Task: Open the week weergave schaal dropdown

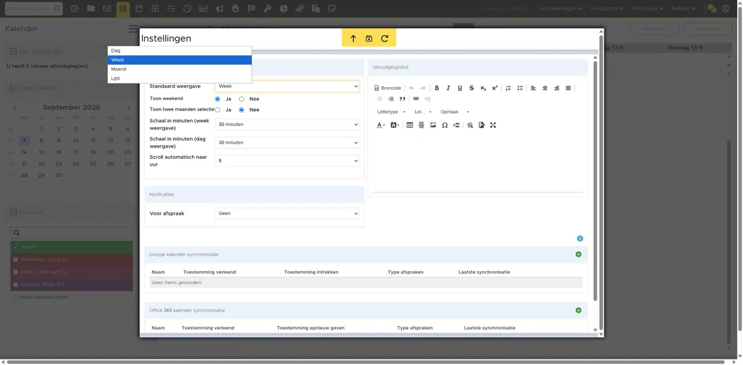Action: click(287, 124)
